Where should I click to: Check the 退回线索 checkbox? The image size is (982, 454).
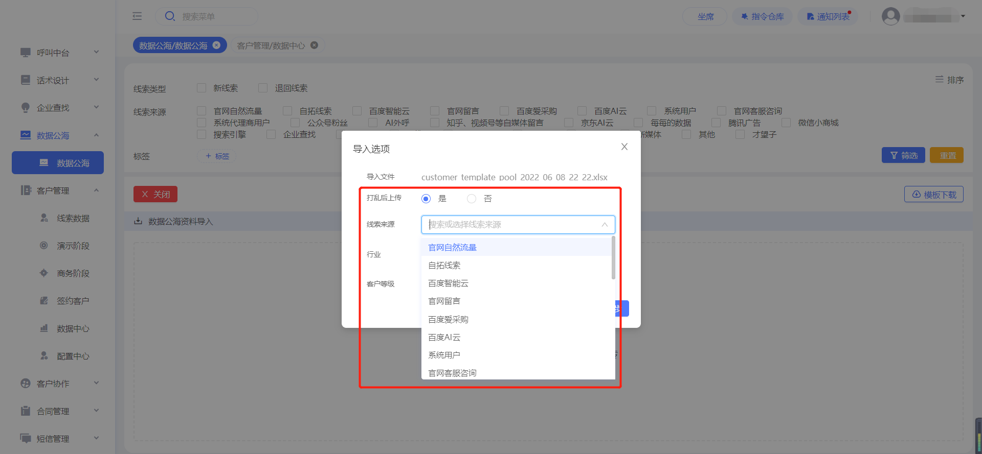coord(263,88)
